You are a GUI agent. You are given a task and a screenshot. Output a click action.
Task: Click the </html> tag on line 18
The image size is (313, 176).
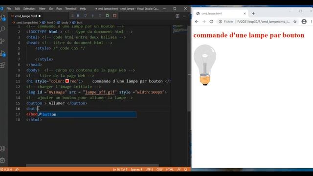tap(34, 120)
